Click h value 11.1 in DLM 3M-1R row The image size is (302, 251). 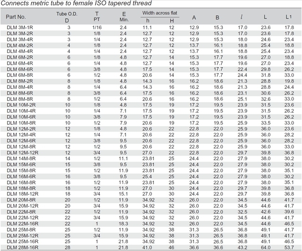[x=147, y=27]
